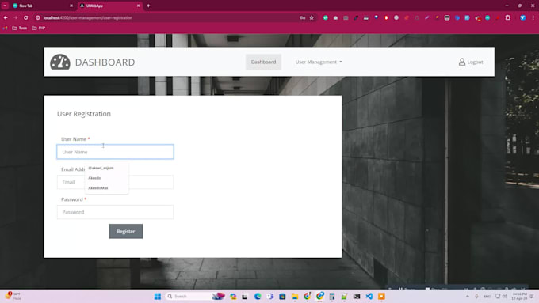Click the Logout link

(x=475, y=62)
